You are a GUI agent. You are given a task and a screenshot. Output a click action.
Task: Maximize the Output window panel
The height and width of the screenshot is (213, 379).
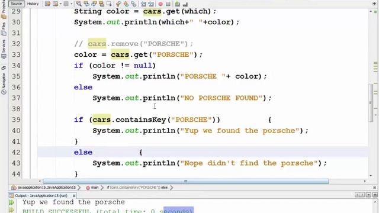pos(375,195)
